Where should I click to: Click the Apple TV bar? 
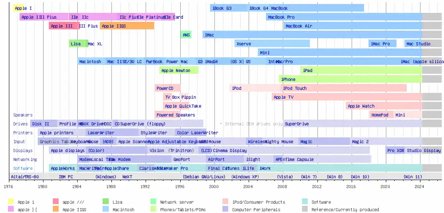(347, 97)
